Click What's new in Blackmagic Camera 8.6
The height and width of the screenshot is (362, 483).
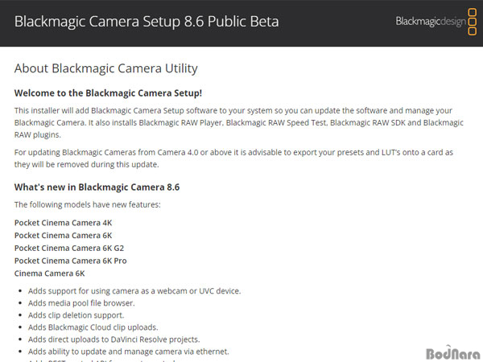97,187
